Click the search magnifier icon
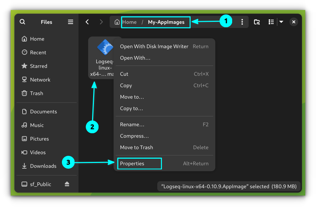 click(x=23, y=22)
